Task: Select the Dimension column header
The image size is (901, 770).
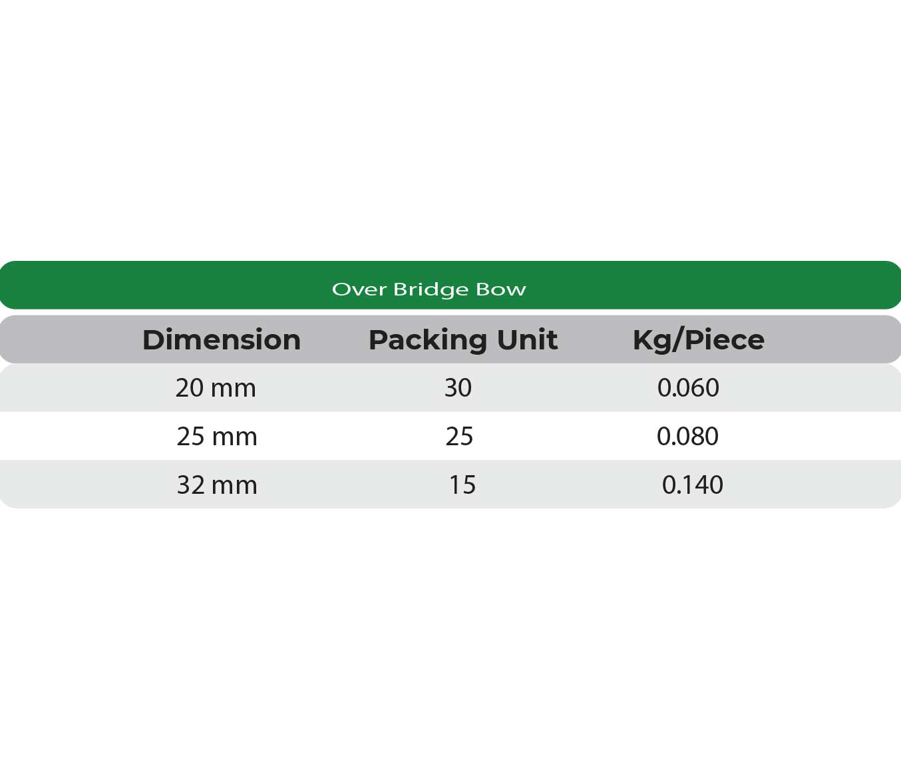Action: [222, 340]
